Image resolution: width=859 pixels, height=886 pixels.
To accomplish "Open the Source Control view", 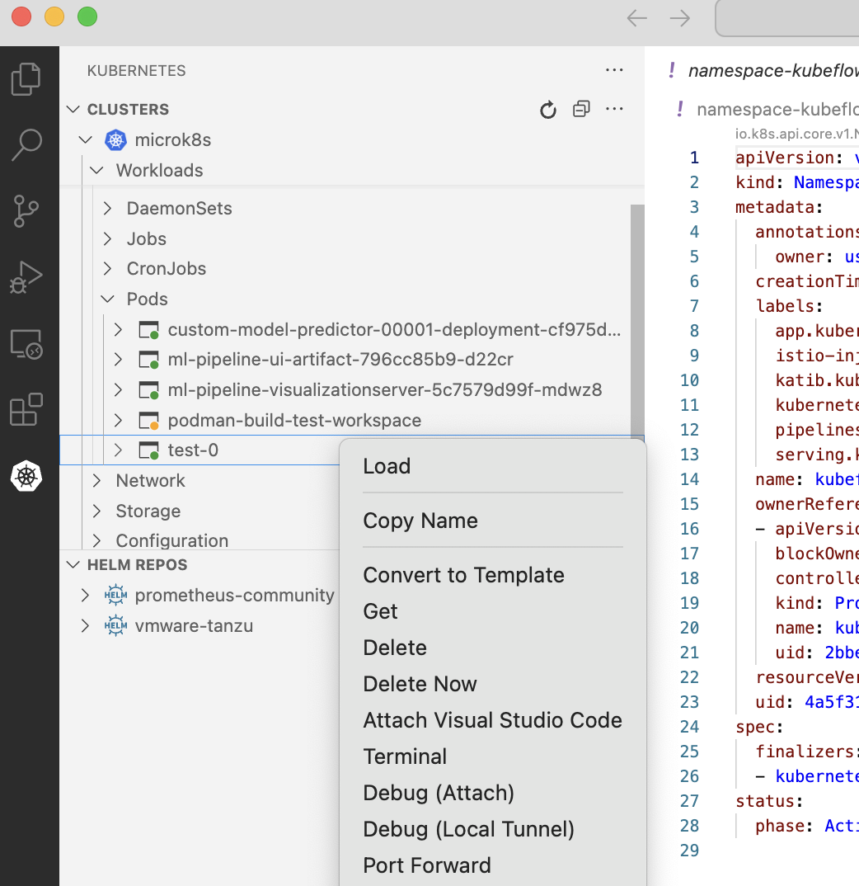I will click(27, 211).
